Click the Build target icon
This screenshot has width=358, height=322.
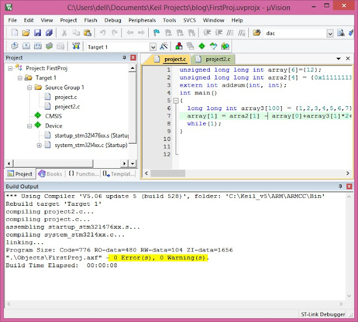click(26, 46)
